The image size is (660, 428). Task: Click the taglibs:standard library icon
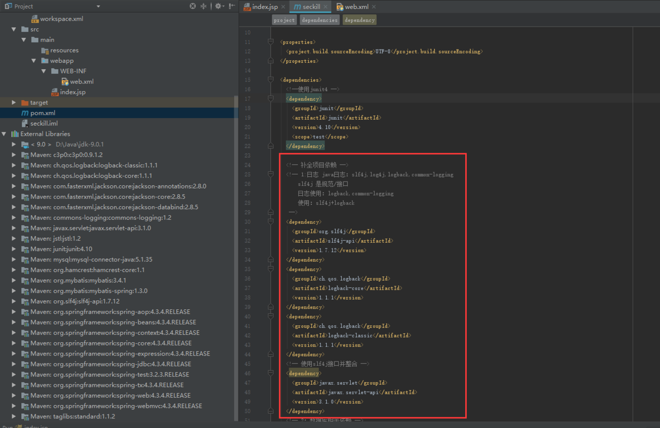click(x=25, y=416)
